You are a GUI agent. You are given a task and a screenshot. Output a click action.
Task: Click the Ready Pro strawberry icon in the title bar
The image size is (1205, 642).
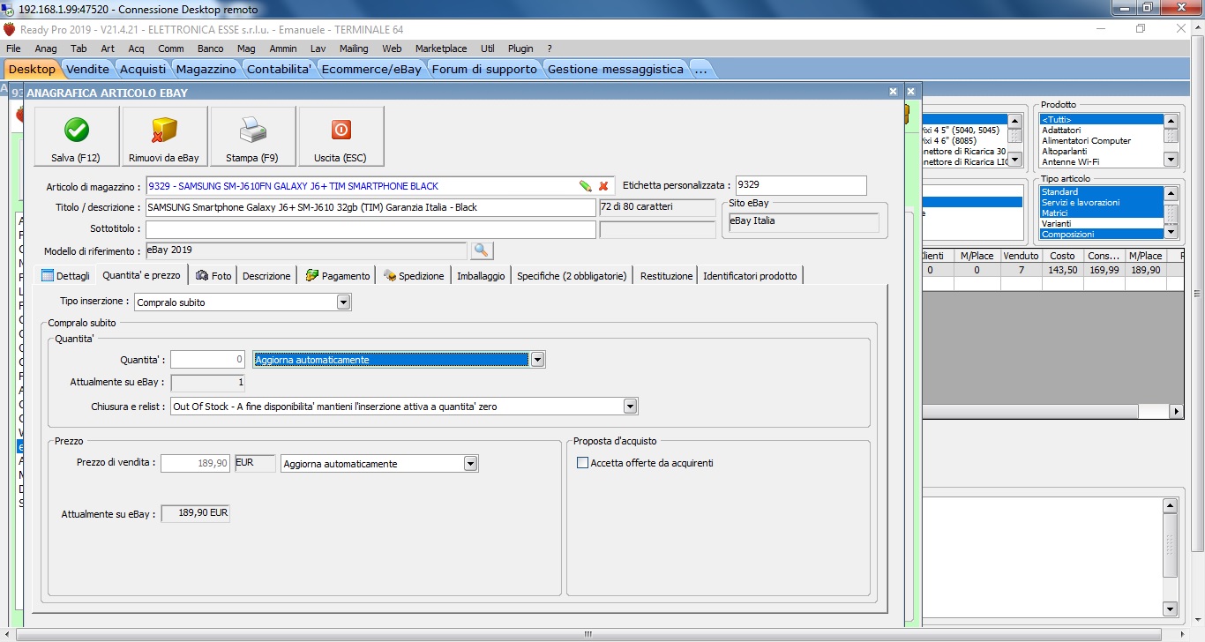click(10, 29)
